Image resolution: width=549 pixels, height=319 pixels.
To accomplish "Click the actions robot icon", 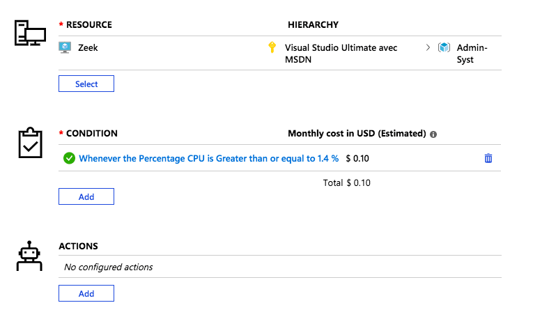I will pos(29,256).
